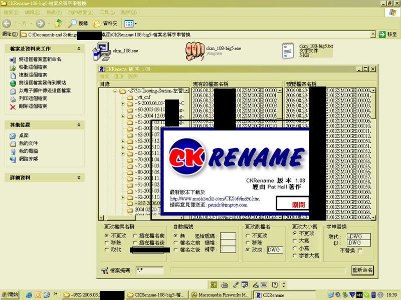The image size is (401, 300).
Task: Select 大寫 under 更改大小寫
Action: click(295, 241)
